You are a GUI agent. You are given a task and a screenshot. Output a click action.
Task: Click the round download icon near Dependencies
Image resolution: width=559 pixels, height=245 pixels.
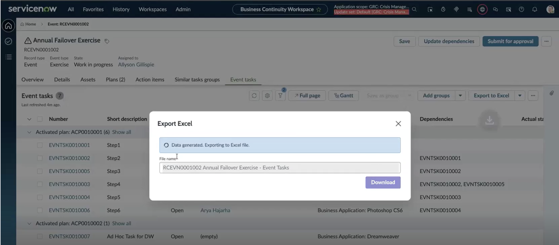(x=489, y=120)
